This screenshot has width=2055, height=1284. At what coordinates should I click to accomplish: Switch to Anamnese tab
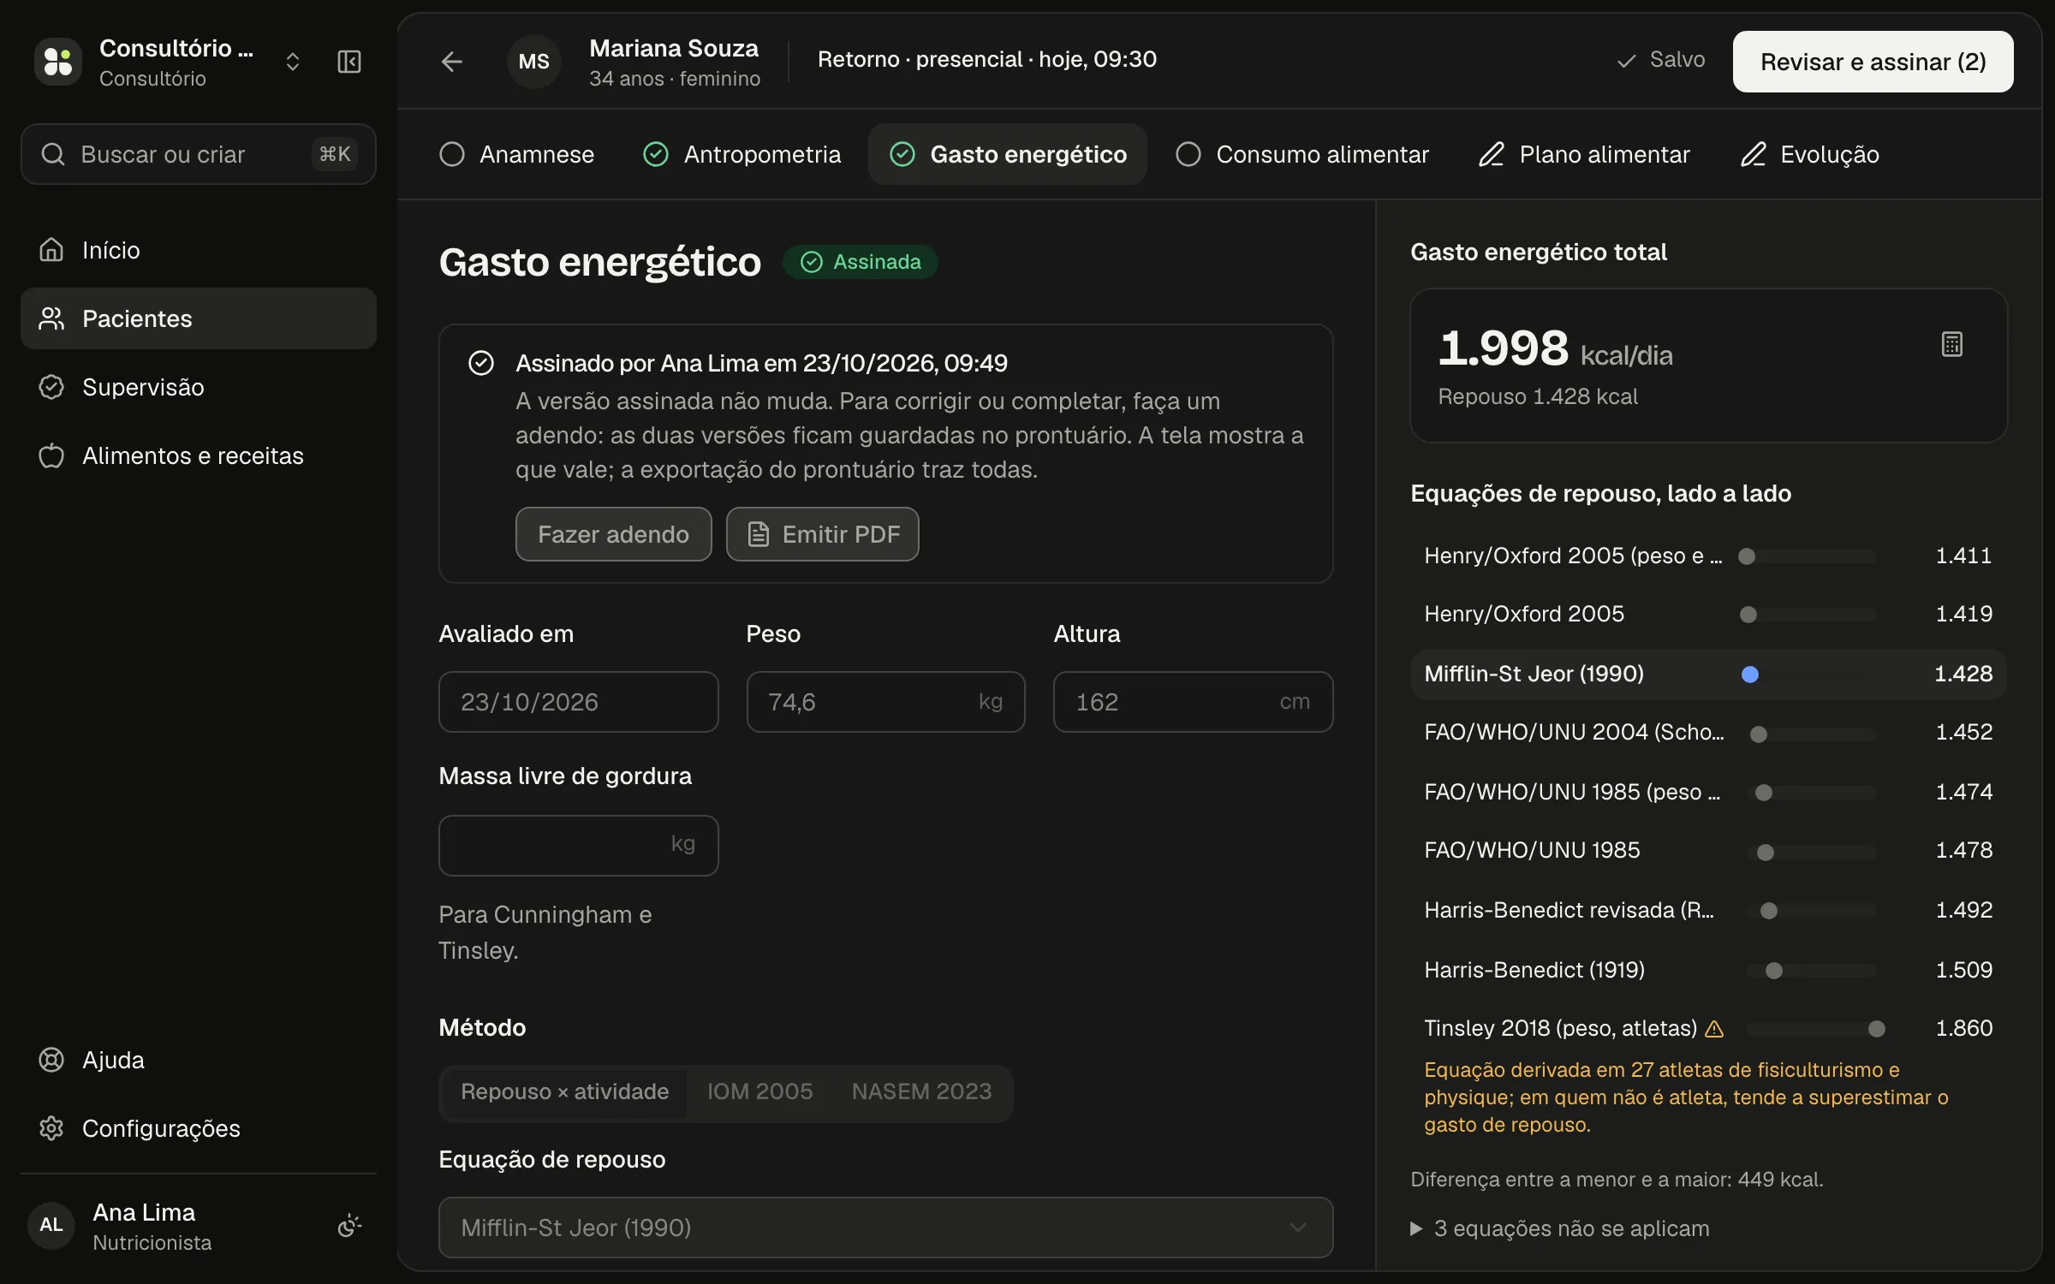coord(516,154)
